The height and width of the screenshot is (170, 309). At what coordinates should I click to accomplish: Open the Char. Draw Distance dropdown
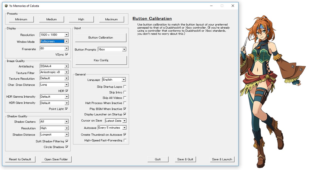tap(54, 85)
